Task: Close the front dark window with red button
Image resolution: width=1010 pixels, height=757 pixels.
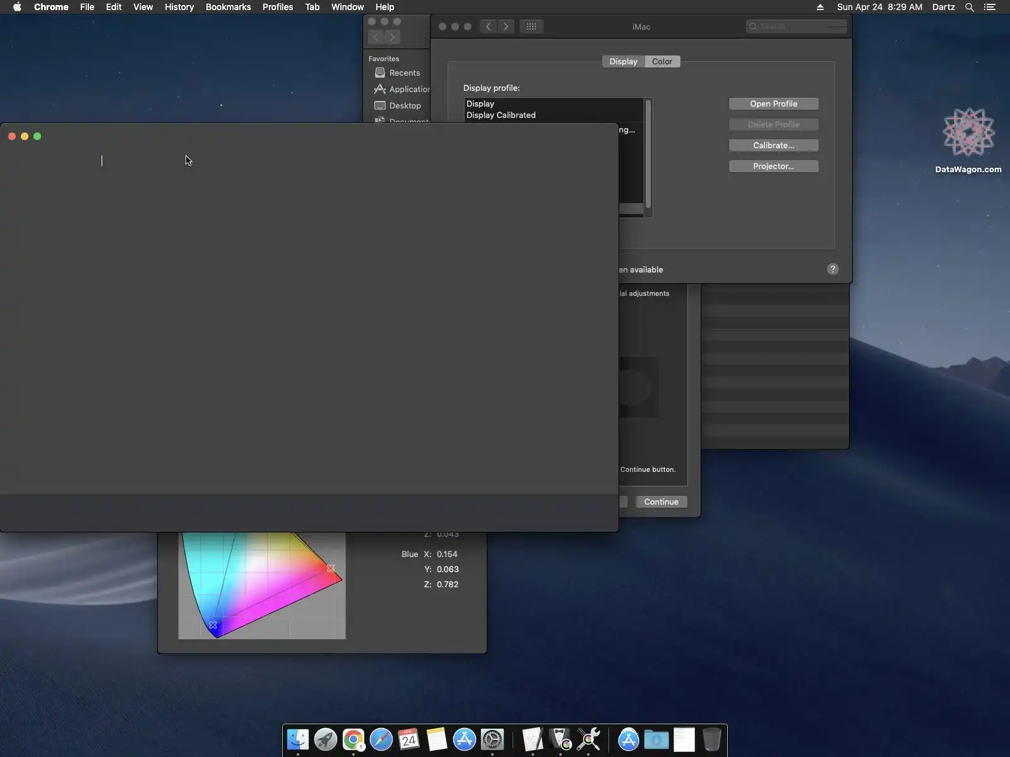Action: pyautogui.click(x=12, y=136)
